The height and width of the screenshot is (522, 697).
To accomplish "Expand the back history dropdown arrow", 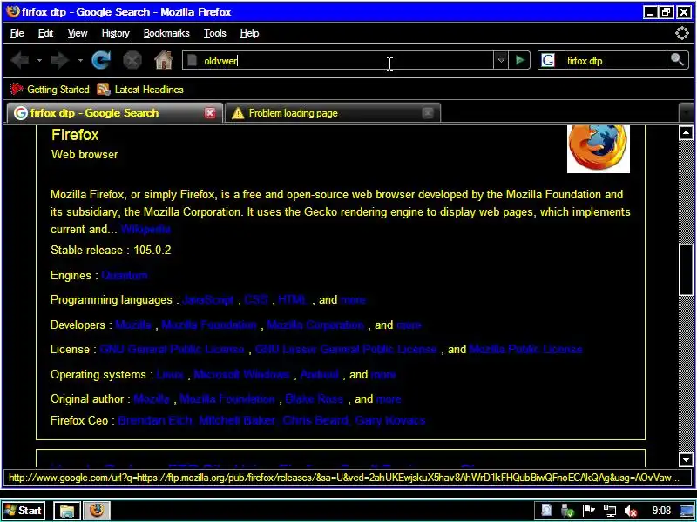I will click(x=39, y=60).
